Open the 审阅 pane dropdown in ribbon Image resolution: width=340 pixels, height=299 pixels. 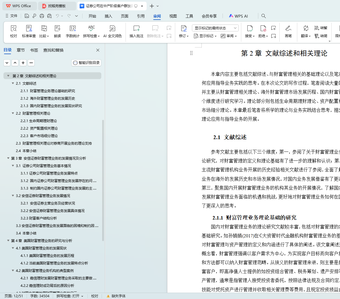point(229,36)
